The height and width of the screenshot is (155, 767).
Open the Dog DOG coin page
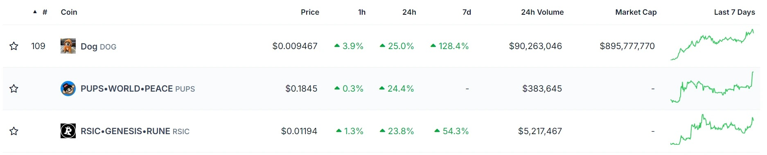click(98, 47)
